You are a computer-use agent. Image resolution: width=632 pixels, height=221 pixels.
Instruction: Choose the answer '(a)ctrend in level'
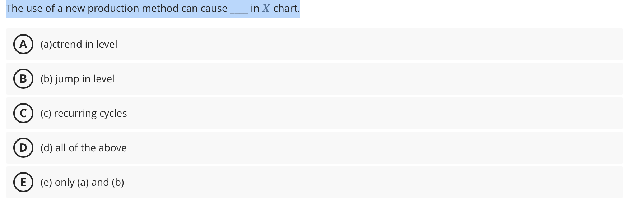coord(79,45)
